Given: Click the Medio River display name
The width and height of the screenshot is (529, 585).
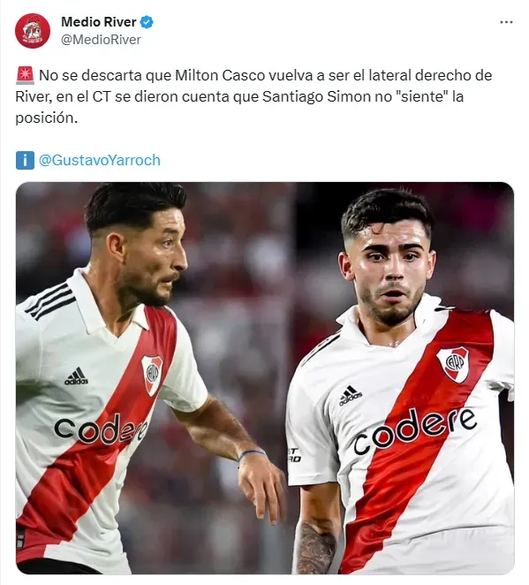Looking at the screenshot, I should (x=98, y=22).
